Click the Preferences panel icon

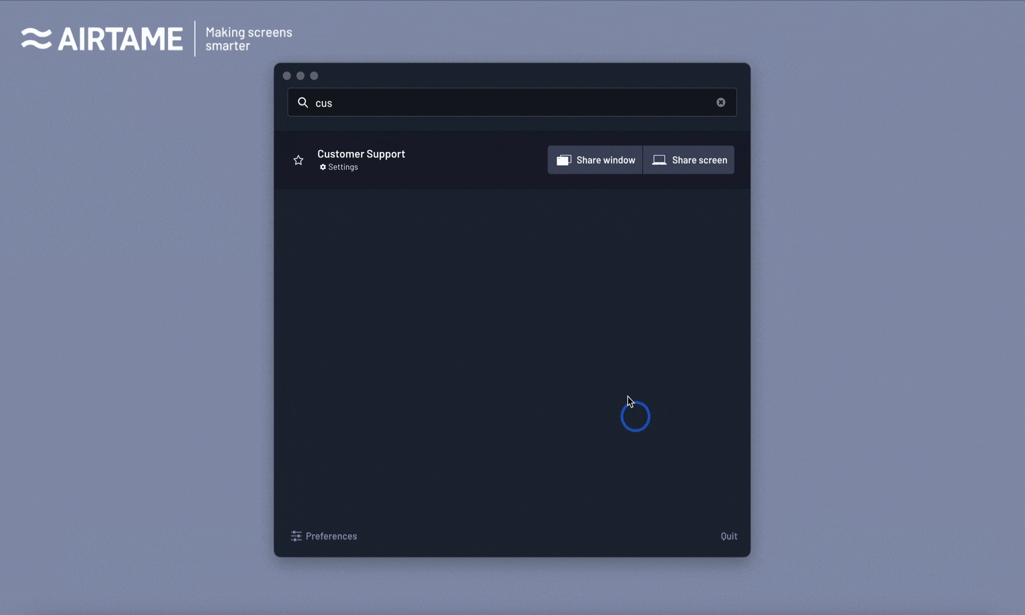pyautogui.click(x=296, y=536)
